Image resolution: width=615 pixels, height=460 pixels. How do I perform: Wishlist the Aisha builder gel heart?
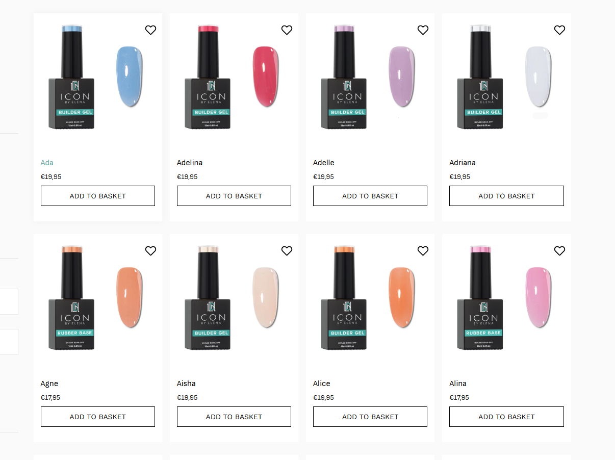pos(287,251)
